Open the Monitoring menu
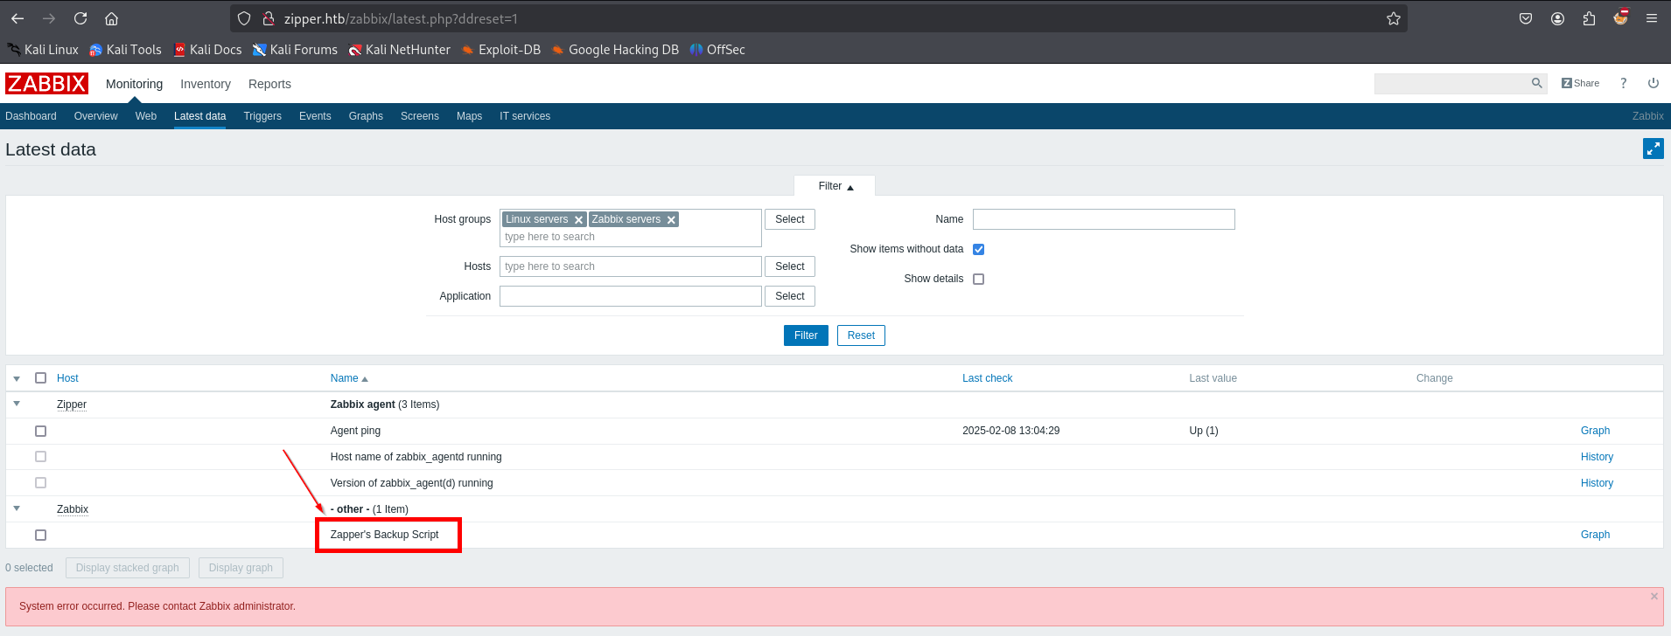This screenshot has height=636, width=1671. (x=134, y=84)
